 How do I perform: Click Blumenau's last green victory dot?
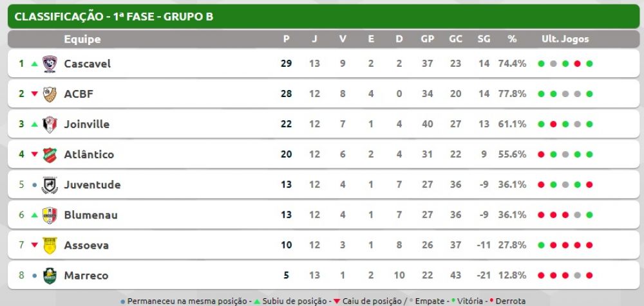[589, 215]
